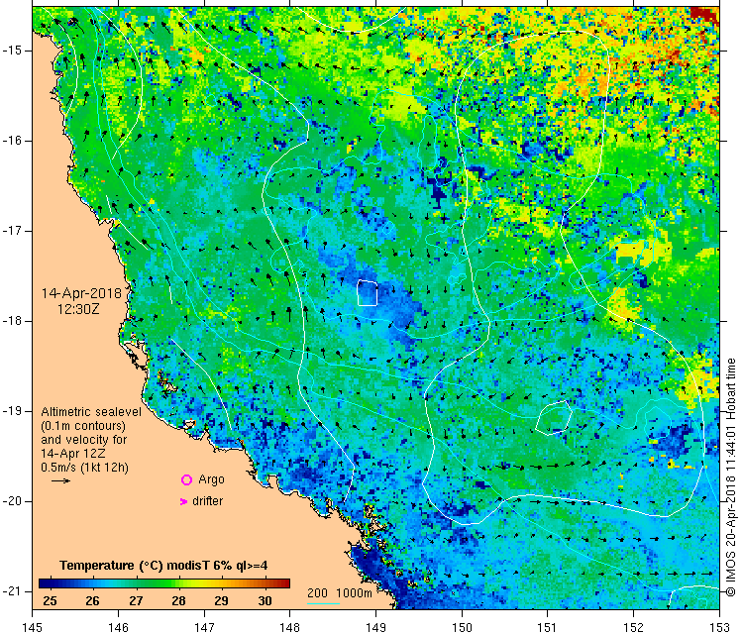Click the longitude axis label 150

pyautogui.click(x=462, y=627)
